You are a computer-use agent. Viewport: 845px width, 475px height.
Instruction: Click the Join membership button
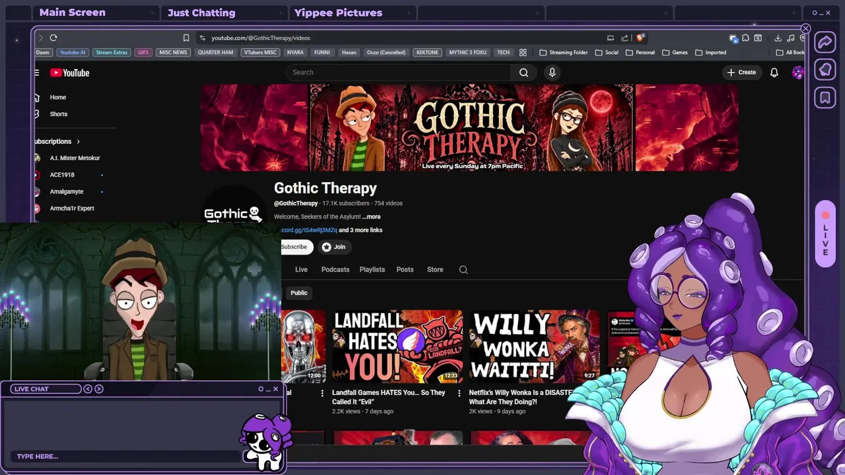tap(334, 247)
